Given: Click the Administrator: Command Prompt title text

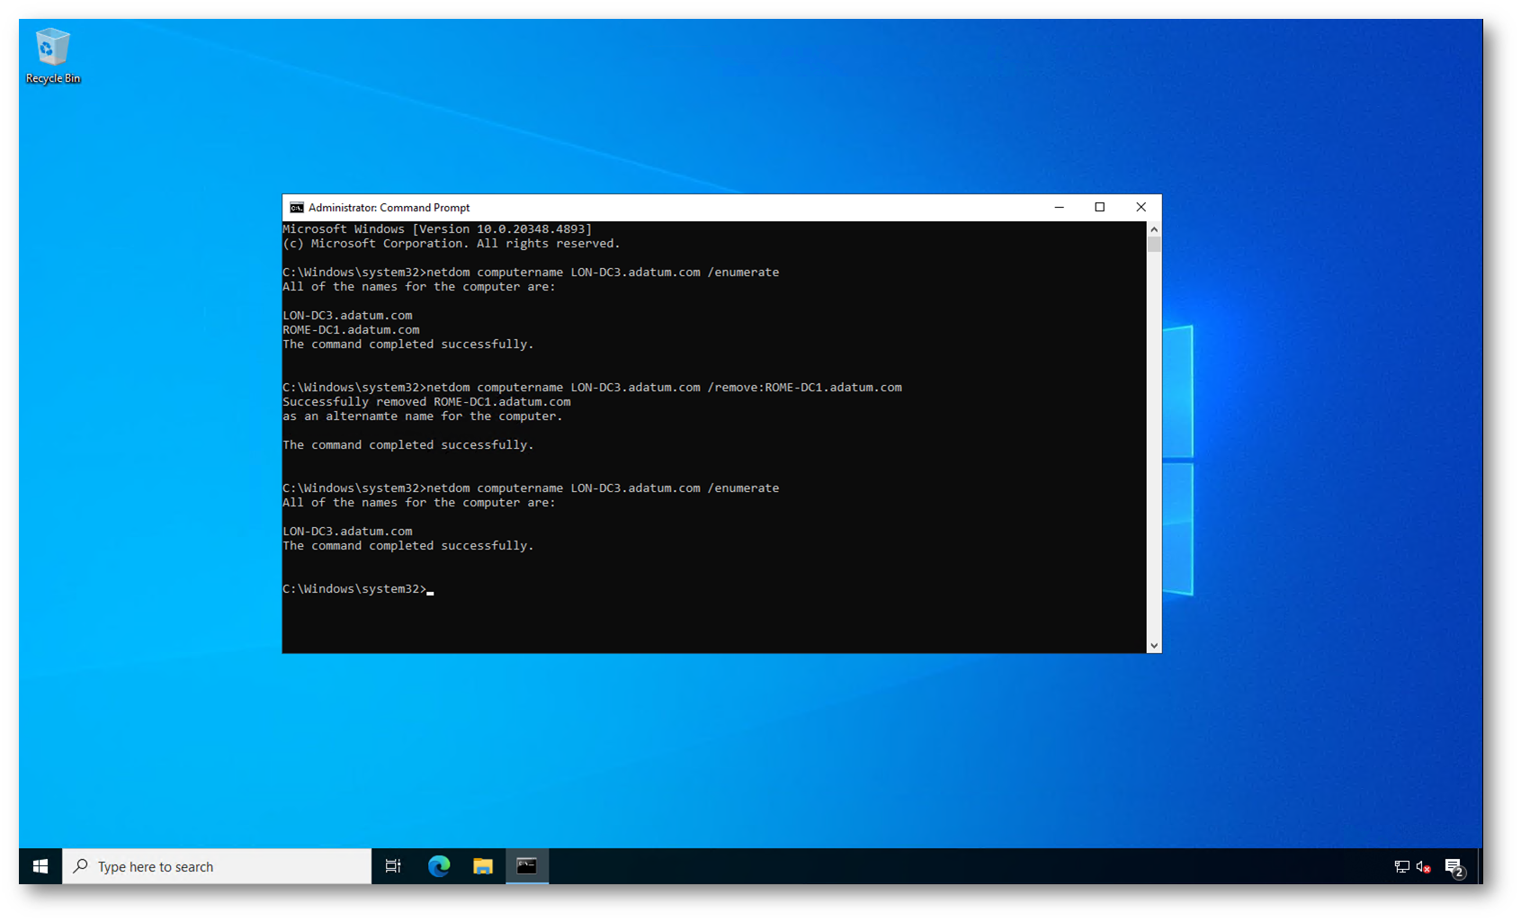Looking at the screenshot, I should [389, 208].
